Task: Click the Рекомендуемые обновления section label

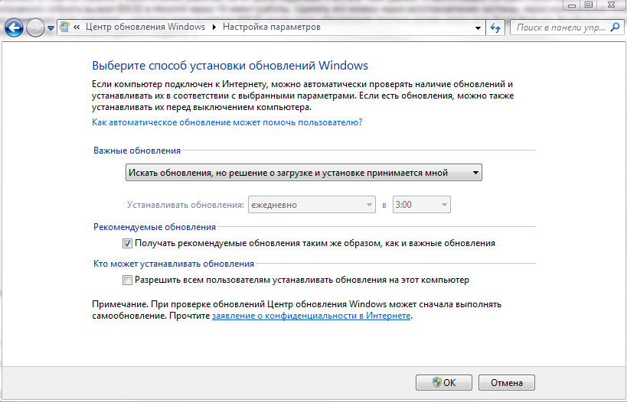Action: (x=155, y=227)
